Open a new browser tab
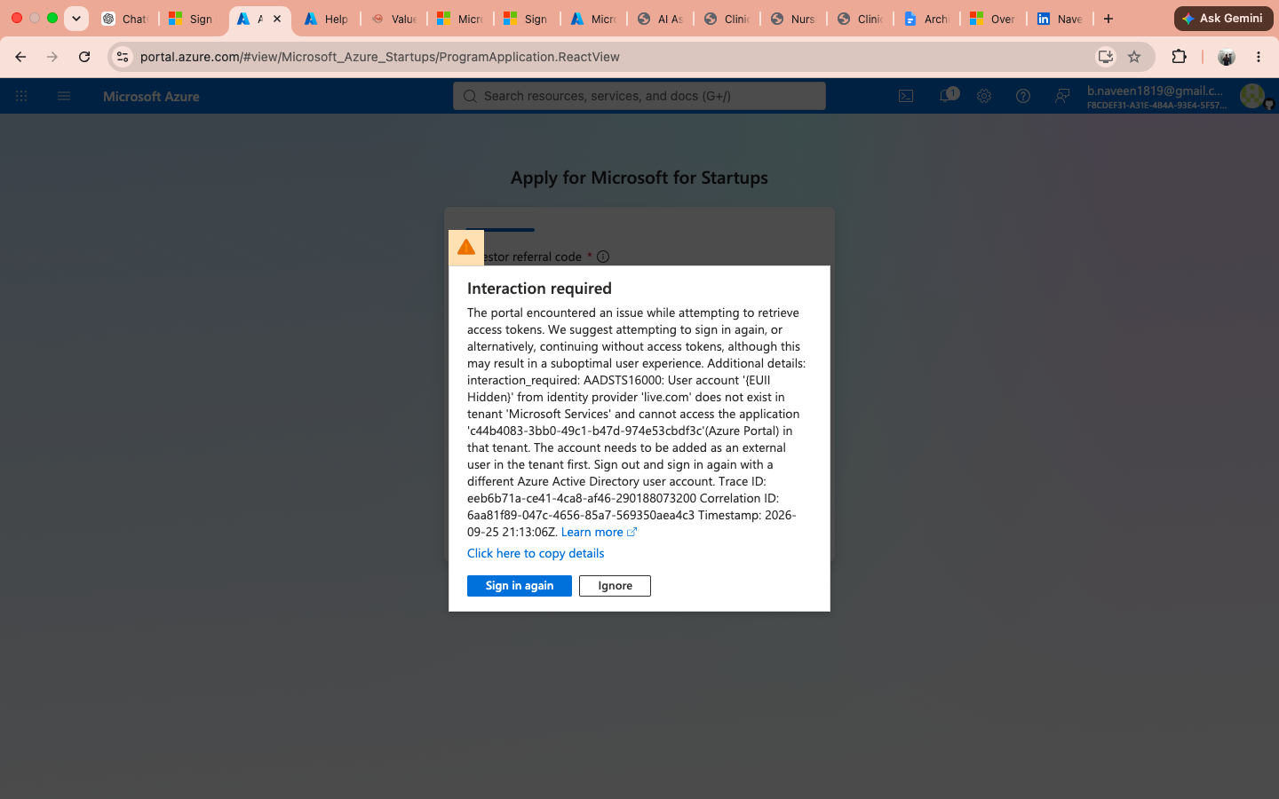1279x799 pixels. [1108, 19]
